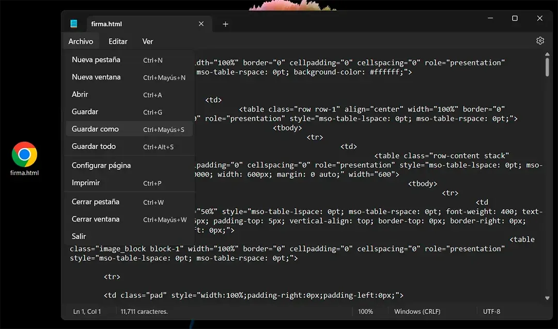Click Salir to exit Notepad
The image size is (558, 329).
[x=79, y=236]
